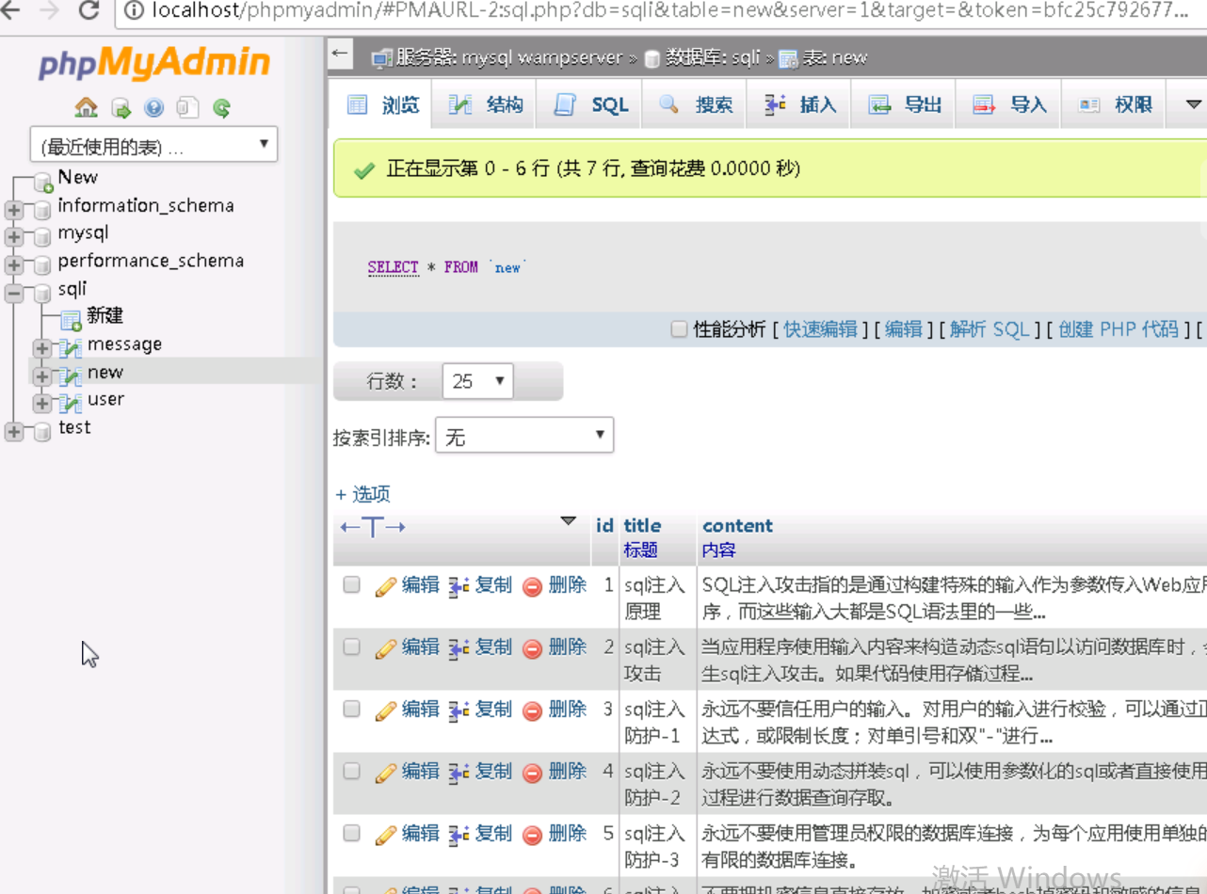Click the title column header to sort
This screenshot has width=1207, height=894.
tap(642, 525)
